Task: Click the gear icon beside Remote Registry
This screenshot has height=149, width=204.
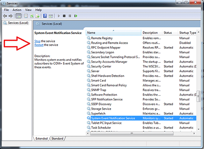Action: tap(89, 38)
